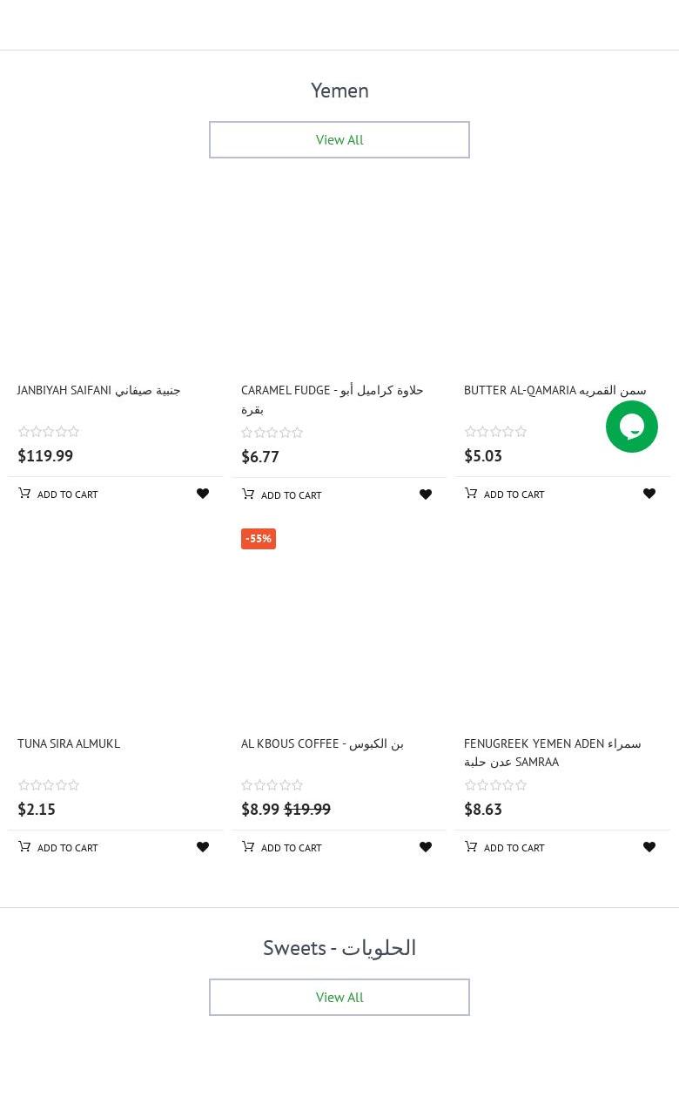Open Al Kbous Coffee product link
679x1103 pixels.
[322, 743]
